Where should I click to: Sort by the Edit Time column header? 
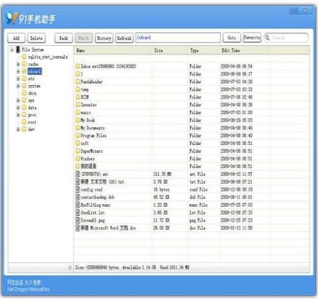(x=245, y=50)
